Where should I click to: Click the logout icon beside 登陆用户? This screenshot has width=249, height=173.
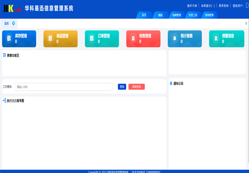[x=247, y=6]
